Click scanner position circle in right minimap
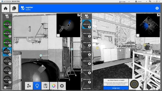The image size is (162, 91). tap(149, 25)
